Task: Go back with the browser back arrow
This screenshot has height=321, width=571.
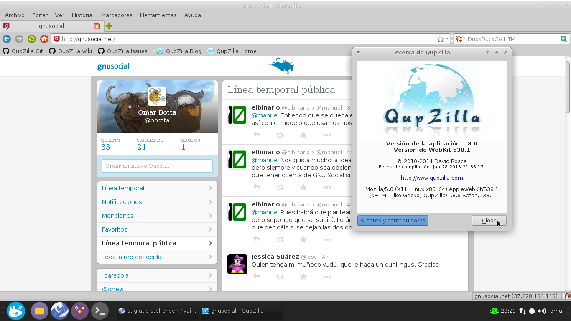Action: (7, 39)
